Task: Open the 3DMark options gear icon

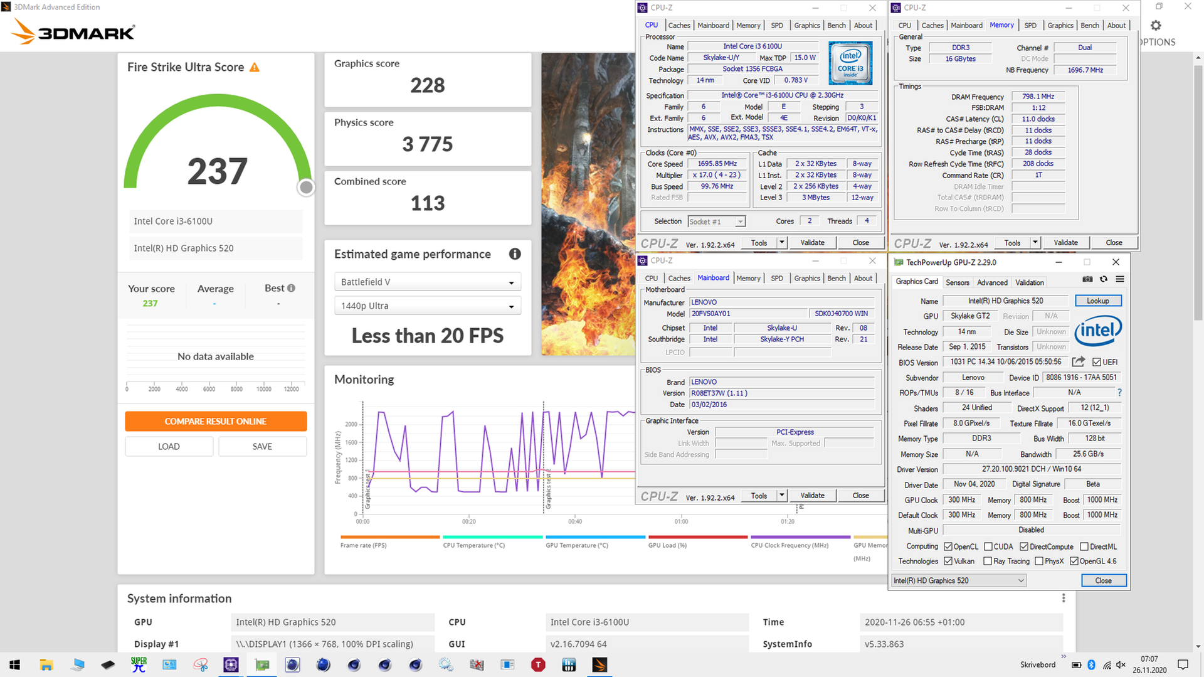Action: pyautogui.click(x=1156, y=26)
